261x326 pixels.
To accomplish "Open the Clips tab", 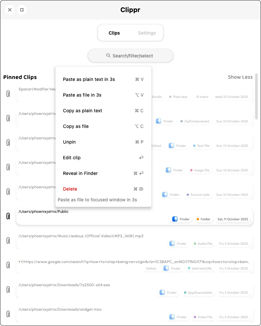I will (114, 33).
